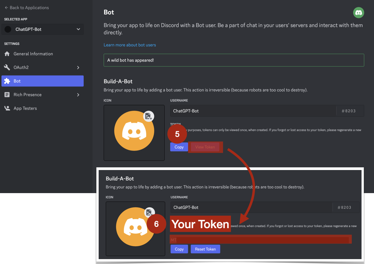Click the add-image icon on the bot avatar
374x264 pixels.
pyautogui.click(x=149, y=116)
